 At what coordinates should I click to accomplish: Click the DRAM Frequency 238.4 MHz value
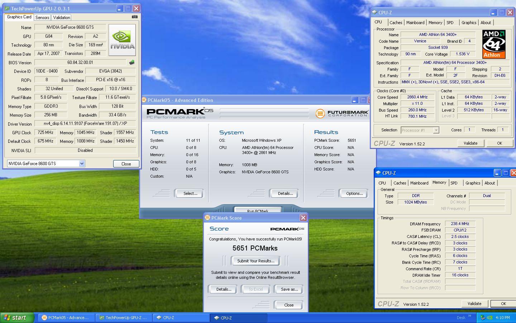pyautogui.click(x=460, y=224)
